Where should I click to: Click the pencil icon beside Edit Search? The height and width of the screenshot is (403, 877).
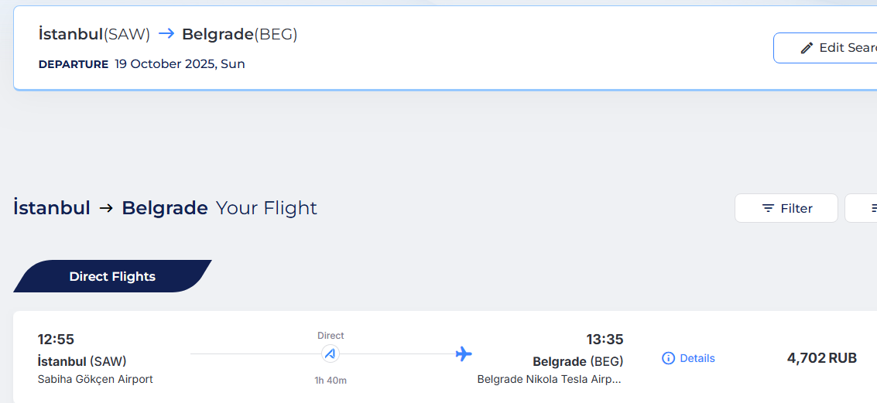tap(806, 48)
